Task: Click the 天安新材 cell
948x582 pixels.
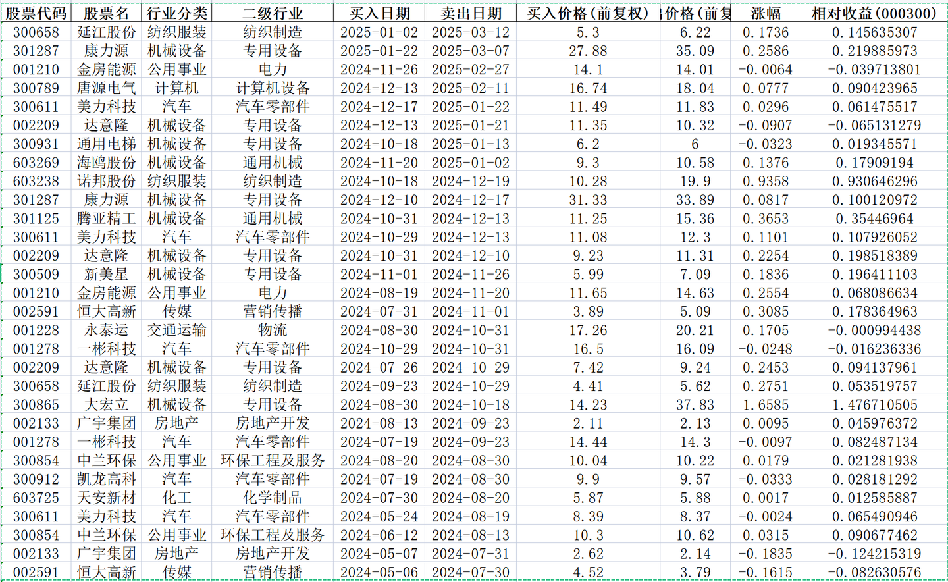Action: 107,498
